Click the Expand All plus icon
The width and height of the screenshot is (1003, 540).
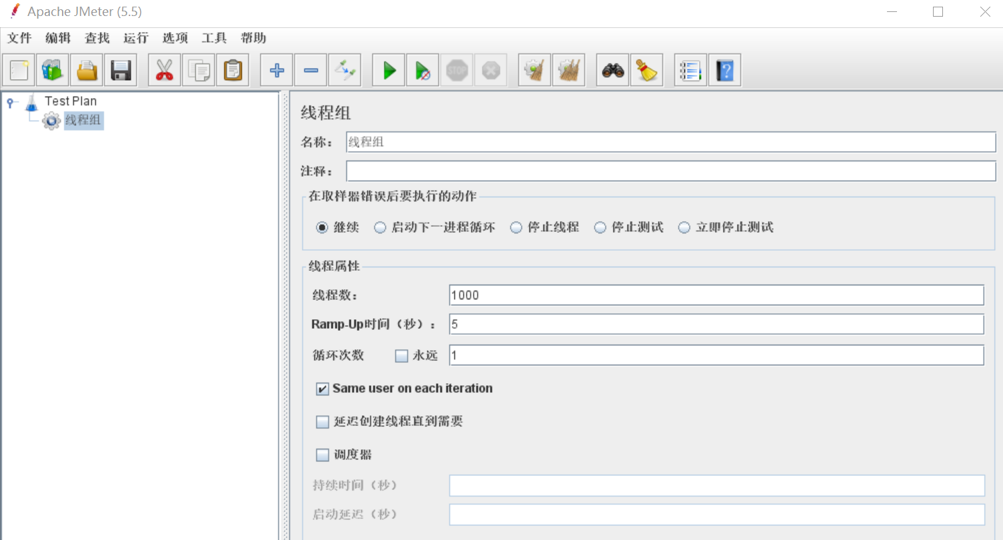pyautogui.click(x=277, y=70)
